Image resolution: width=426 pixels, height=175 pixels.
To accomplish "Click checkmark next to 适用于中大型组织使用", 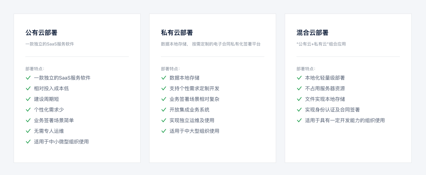I will tap(164, 131).
